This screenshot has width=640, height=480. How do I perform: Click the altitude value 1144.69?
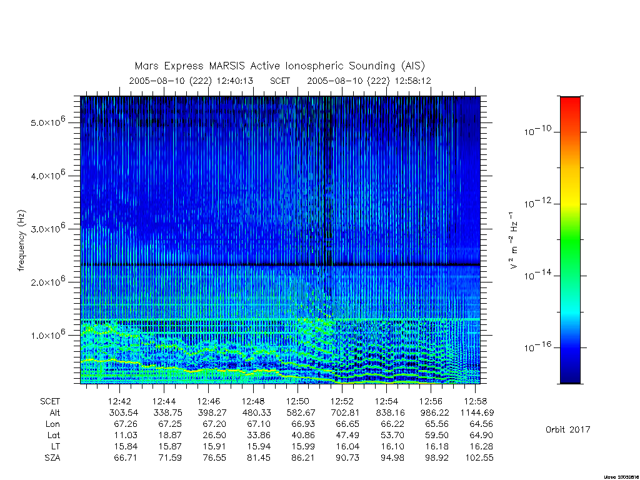tap(477, 412)
